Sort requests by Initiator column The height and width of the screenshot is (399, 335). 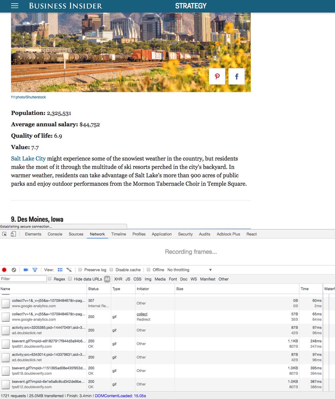coord(155,289)
